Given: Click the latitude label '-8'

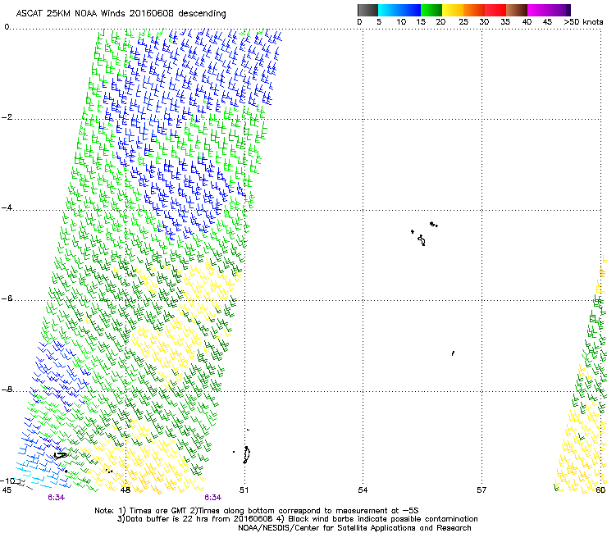Looking at the screenshot, I should (7, 389).
